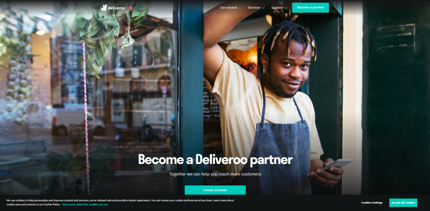
Task: Click the Deliveroo kangaroo logo icon
Action: pyautogui.click(x=104, y=8)
